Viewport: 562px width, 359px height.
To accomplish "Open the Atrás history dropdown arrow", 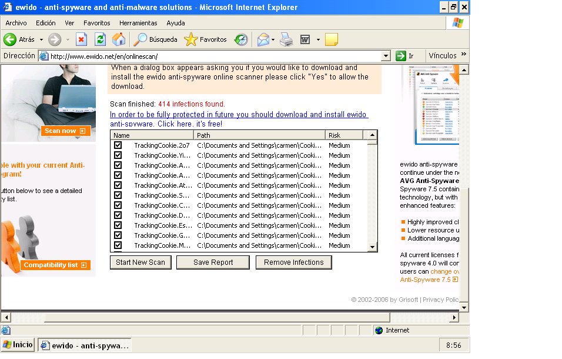I will (41, 39).
